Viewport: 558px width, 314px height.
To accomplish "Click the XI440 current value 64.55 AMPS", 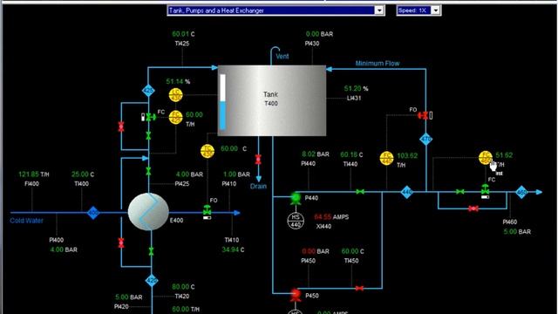I will coord(331,217).
